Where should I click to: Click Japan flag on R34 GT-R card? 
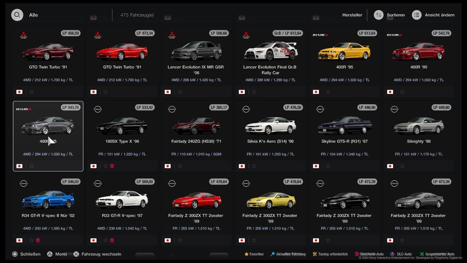[x=19, y=240]
